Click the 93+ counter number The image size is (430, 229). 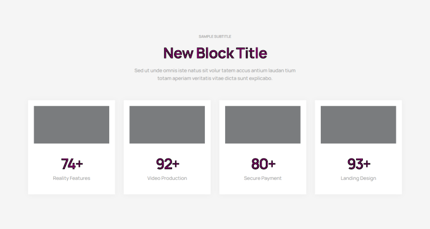pyautogui.click(x=359, y=164)
